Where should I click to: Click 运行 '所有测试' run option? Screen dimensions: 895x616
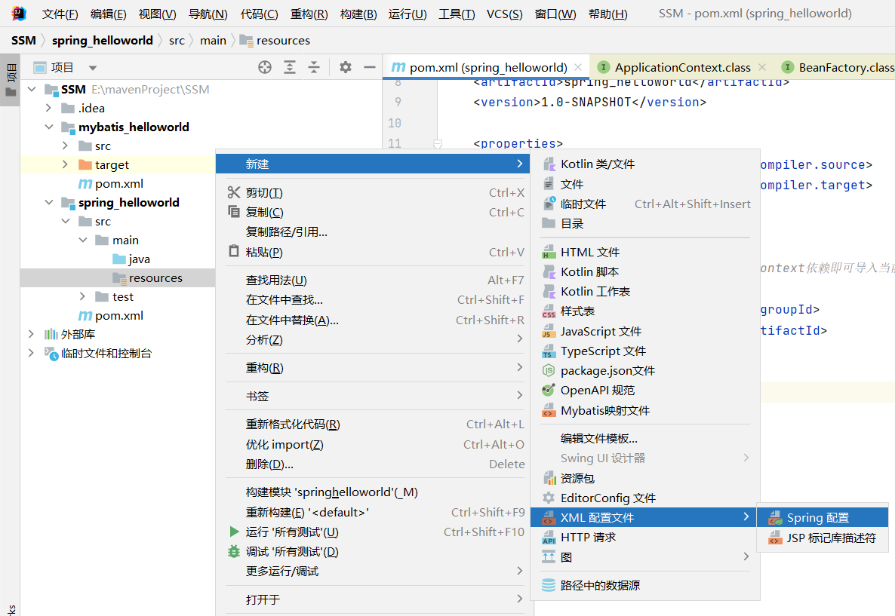click(292, 532)
